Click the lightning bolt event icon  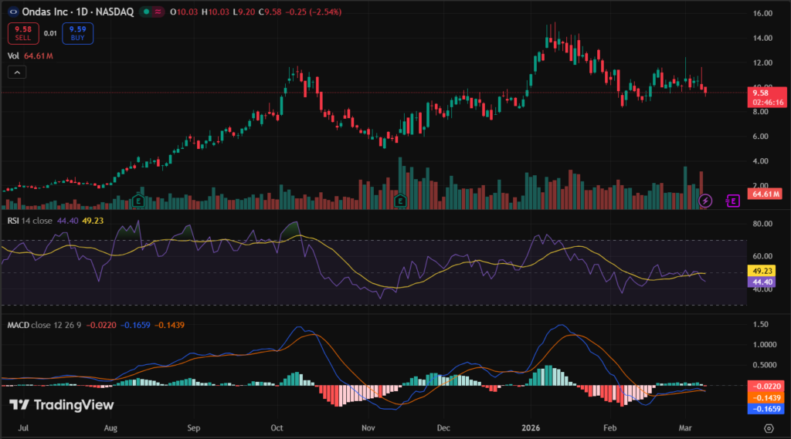705,201
